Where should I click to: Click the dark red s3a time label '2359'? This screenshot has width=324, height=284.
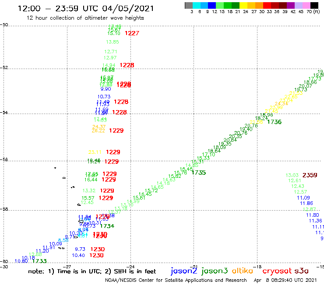(310, 175)
